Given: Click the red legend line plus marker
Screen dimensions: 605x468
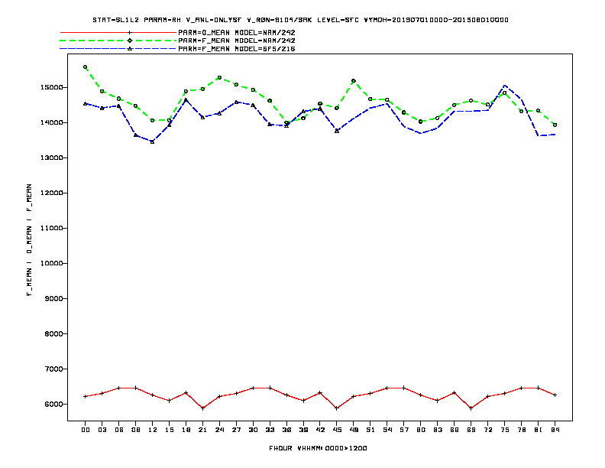Looking at the screenshot, I should 130,32.
